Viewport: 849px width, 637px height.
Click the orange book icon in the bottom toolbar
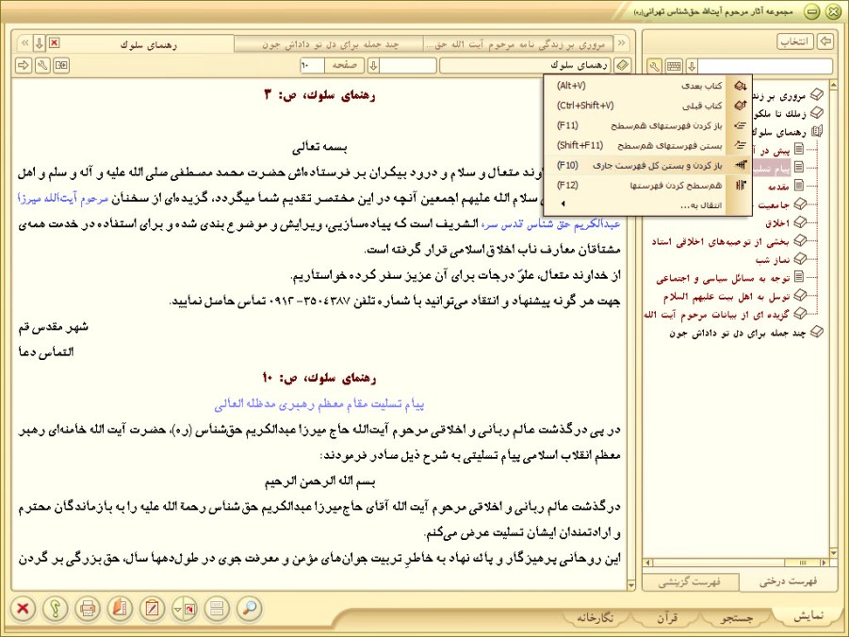click(120, 609)
